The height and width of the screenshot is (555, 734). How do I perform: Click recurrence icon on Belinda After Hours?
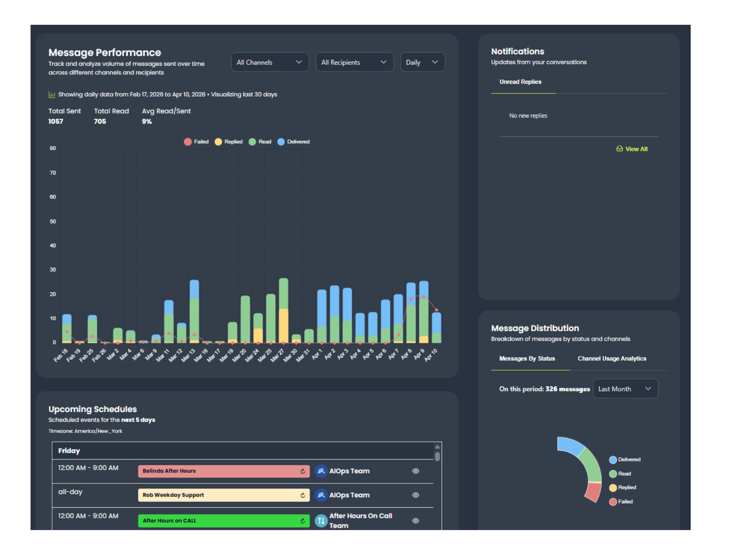tap(302, 471)
